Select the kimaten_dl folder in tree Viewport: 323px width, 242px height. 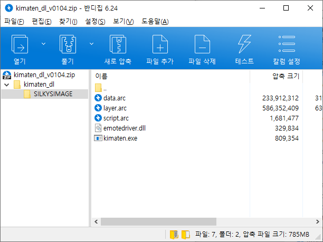click(39, 85)
